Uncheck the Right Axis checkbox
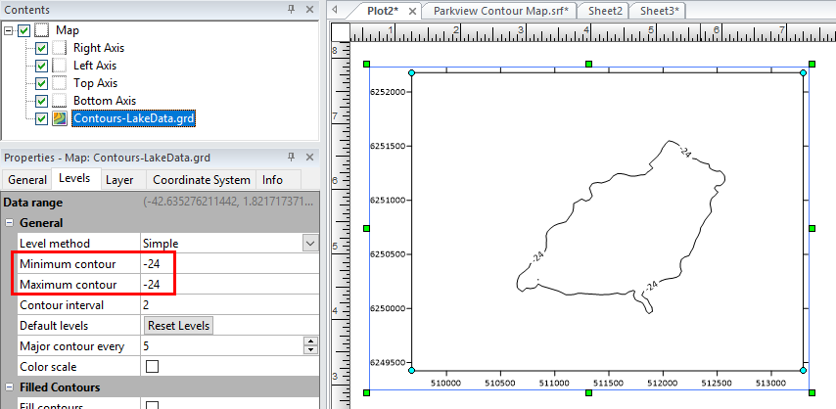 click(x=41, y=49)
